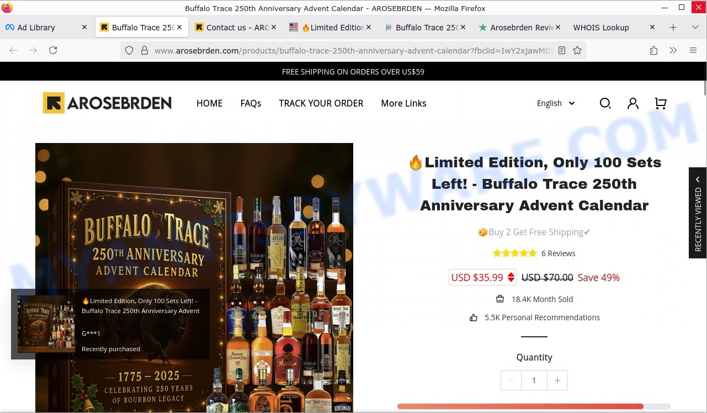Screen dimensions: 707x413
Task: Expand the Recently Viewed side panel
Action: click(698, 213)
